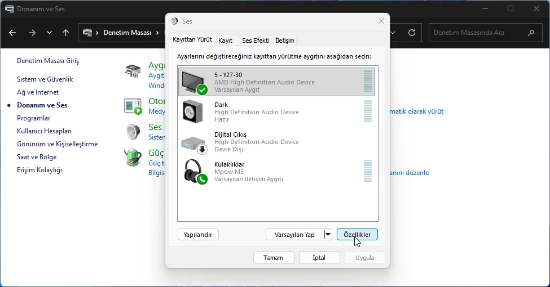
Task: Open the Ses Efekti tab
Action: coord(256,41)
